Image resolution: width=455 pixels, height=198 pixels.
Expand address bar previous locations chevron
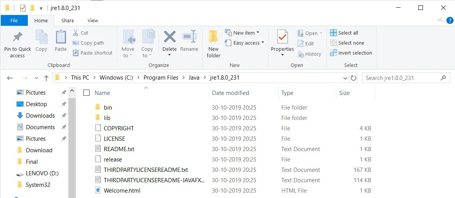point(345,78)
